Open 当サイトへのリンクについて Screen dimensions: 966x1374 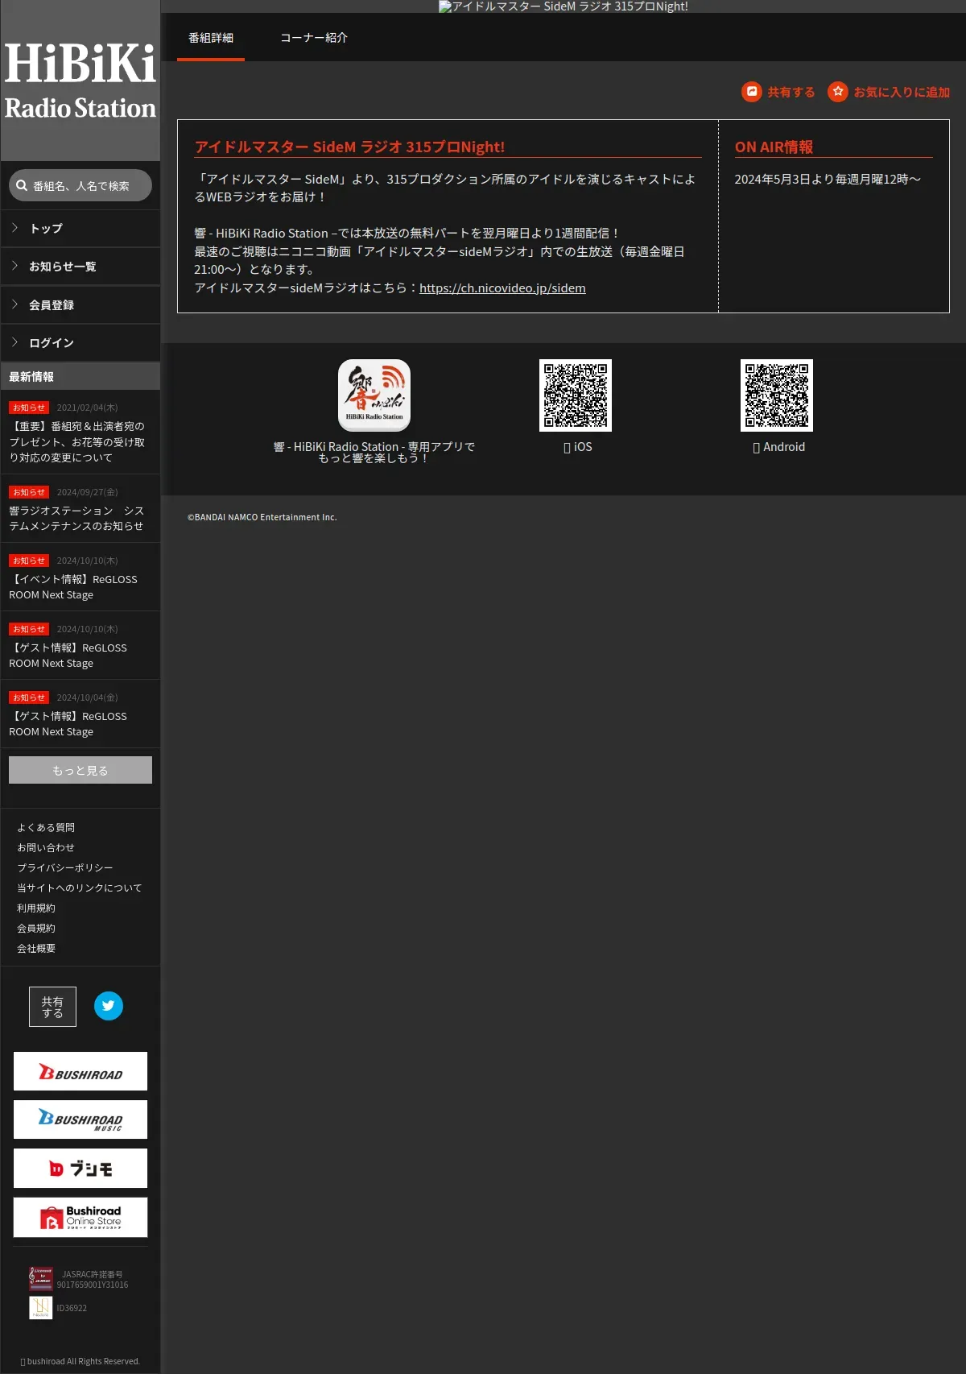point(80,888)
